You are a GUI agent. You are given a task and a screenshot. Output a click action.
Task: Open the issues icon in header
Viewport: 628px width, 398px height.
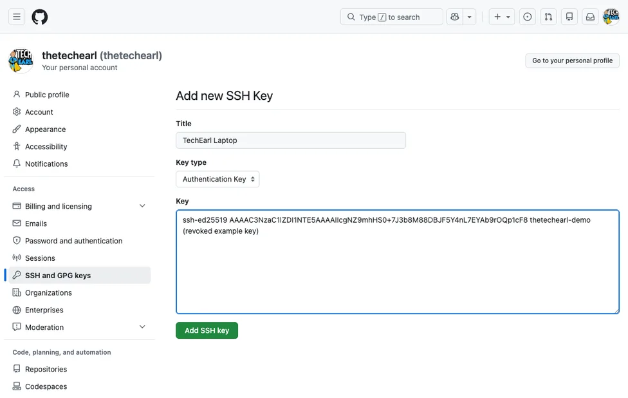(528, 17)
